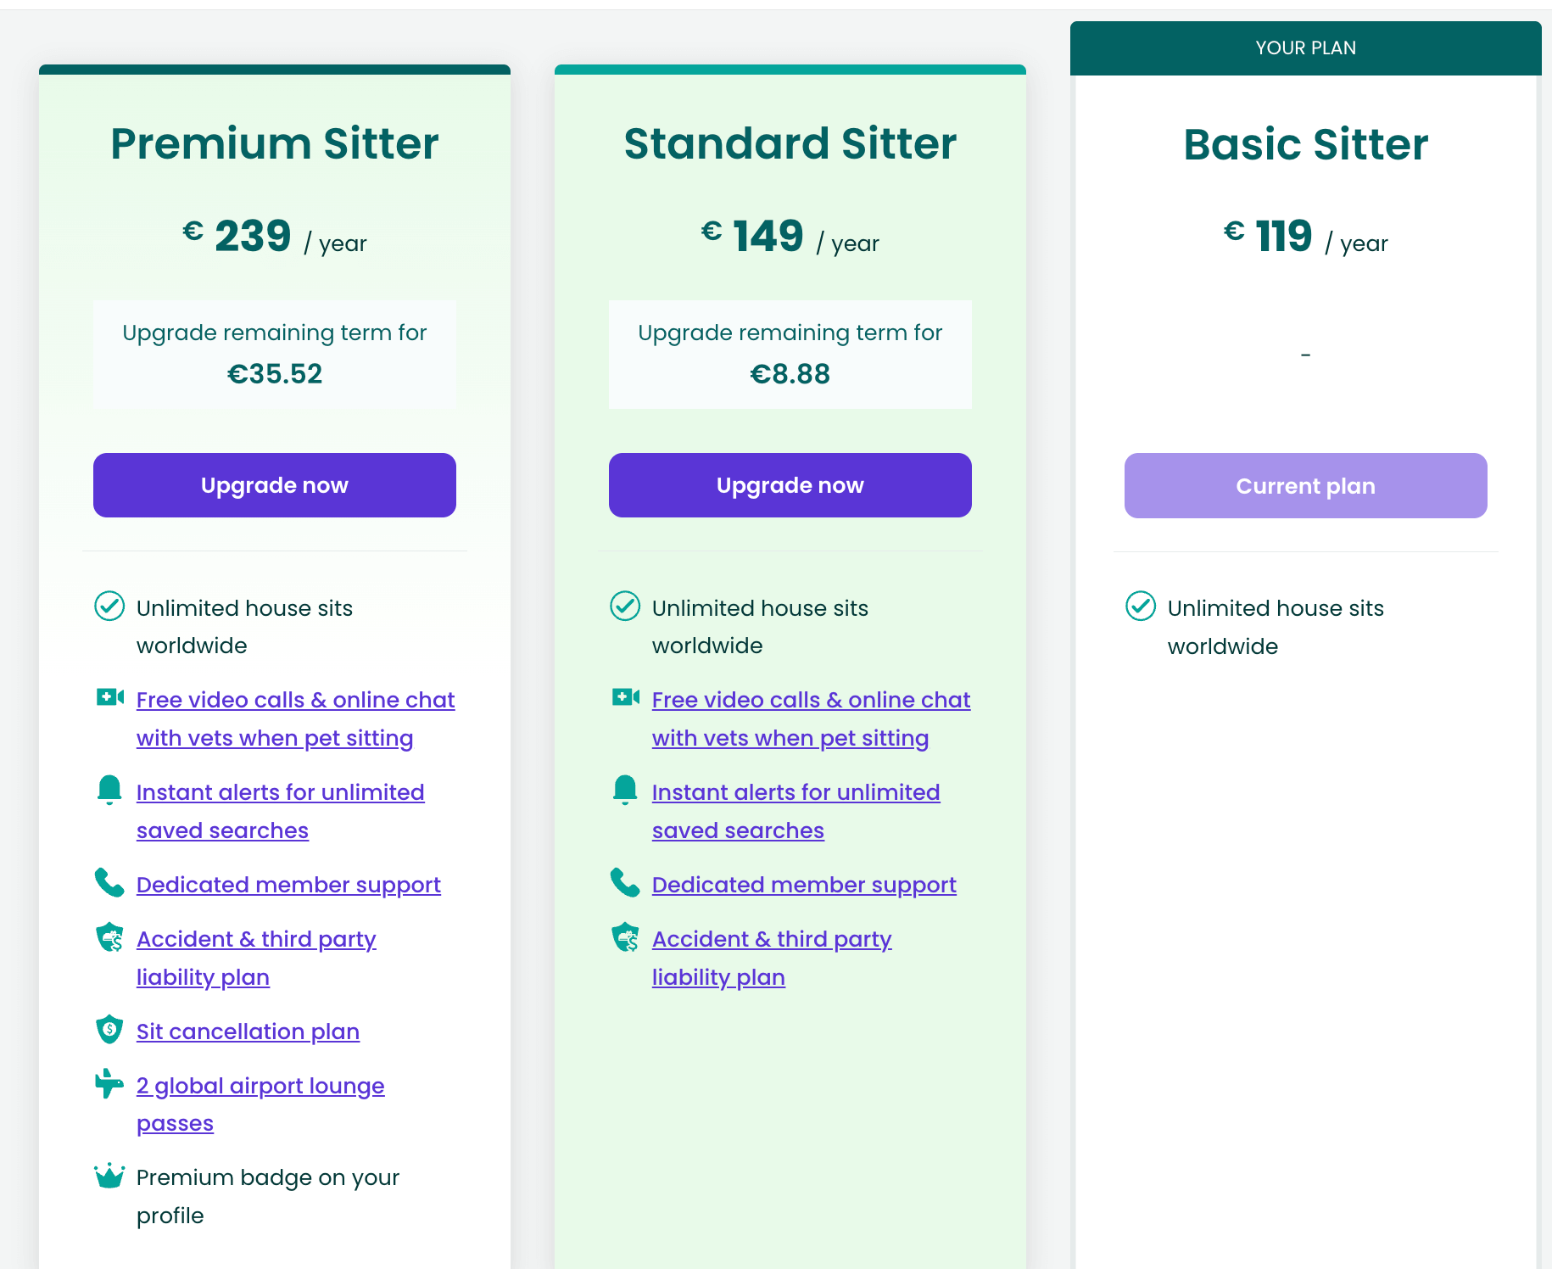Click the liability shield icon in Standard Sitter

625,936
